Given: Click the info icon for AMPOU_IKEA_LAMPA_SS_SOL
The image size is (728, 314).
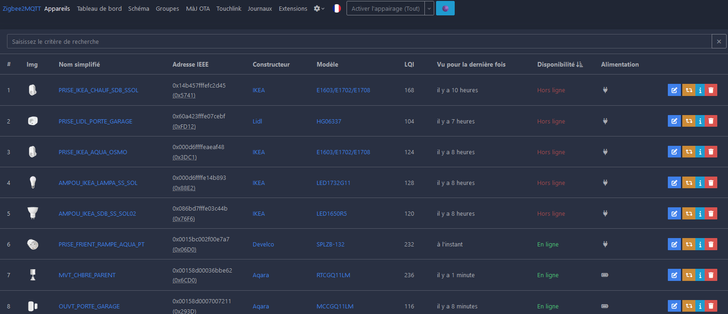Looking at the screenshot, I should point(700,183).
